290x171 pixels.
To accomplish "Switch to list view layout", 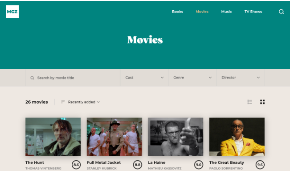I will click(x=249, y=102).
